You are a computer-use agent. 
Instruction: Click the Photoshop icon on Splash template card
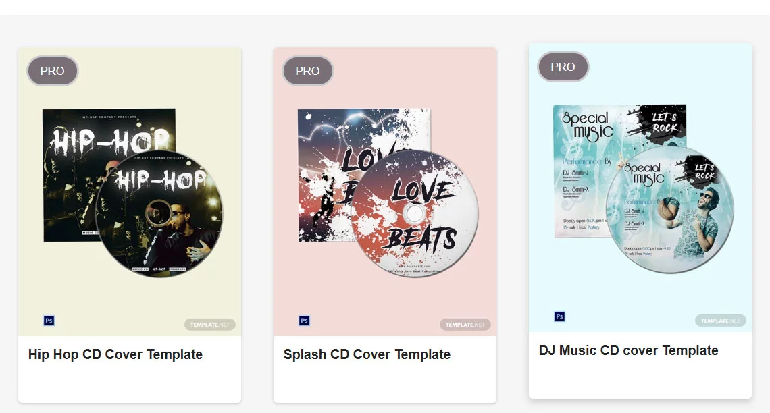coord(303,320)
